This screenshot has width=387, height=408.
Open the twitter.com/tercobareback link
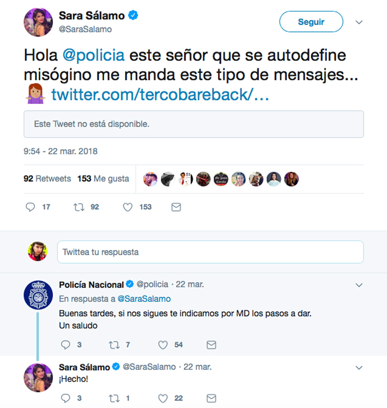pyautogui.click(x=160, y=95)
